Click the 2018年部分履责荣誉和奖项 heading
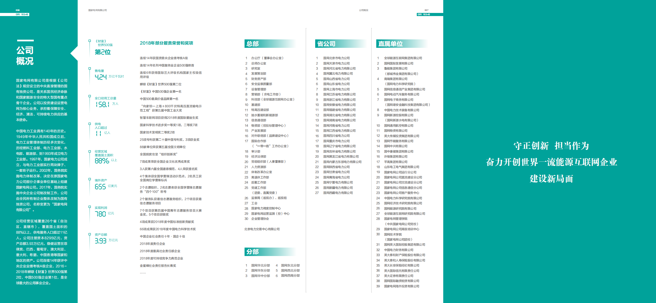 166,43
